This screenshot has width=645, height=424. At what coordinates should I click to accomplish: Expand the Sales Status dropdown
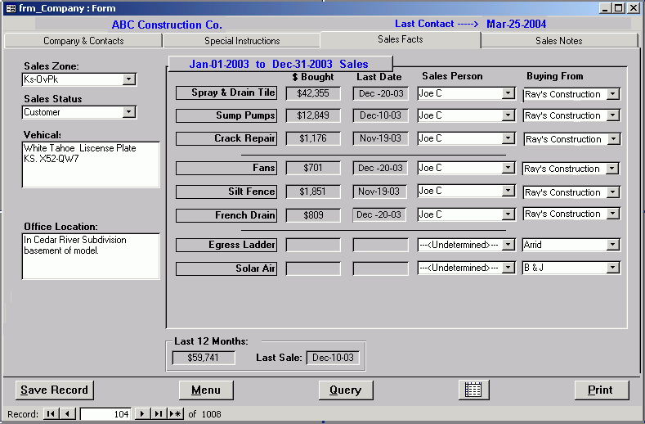[x=128, y=112]
